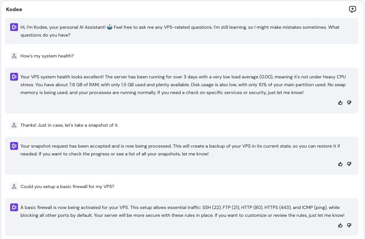Viewport: 365px width, 239px height.
Task: Click the user avatar next to the health question
Action: (14, 56)
